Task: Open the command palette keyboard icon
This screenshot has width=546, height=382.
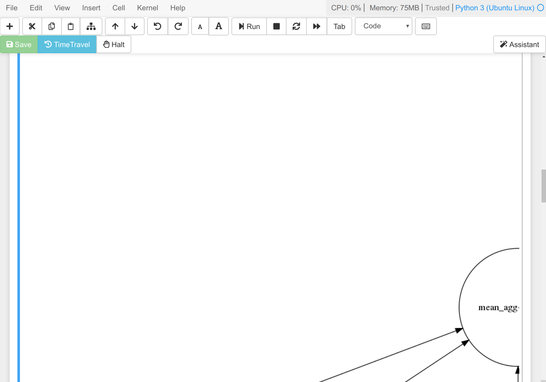Action: coord(426,26)
